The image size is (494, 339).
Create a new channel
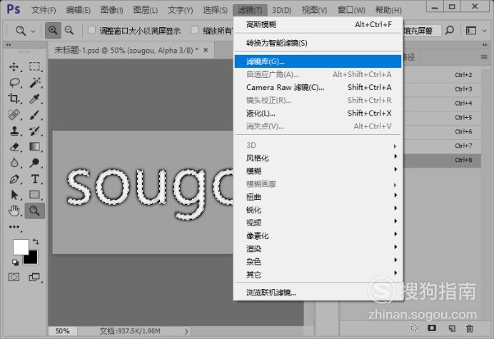[452, 328]
